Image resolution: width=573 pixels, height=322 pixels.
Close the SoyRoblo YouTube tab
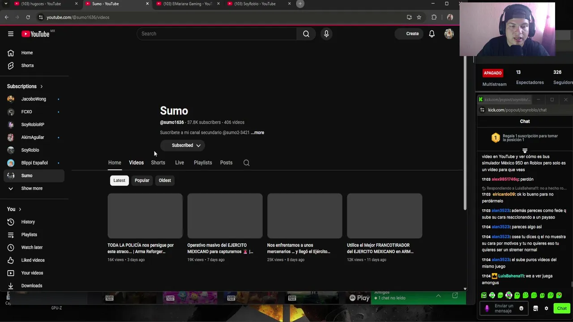click(289, 4)
